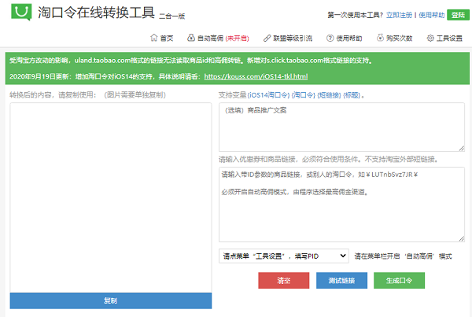This screenshot has width=472, height=317.
Task: Click the home icon beside 首页
Action: click(x=154, y=38)
